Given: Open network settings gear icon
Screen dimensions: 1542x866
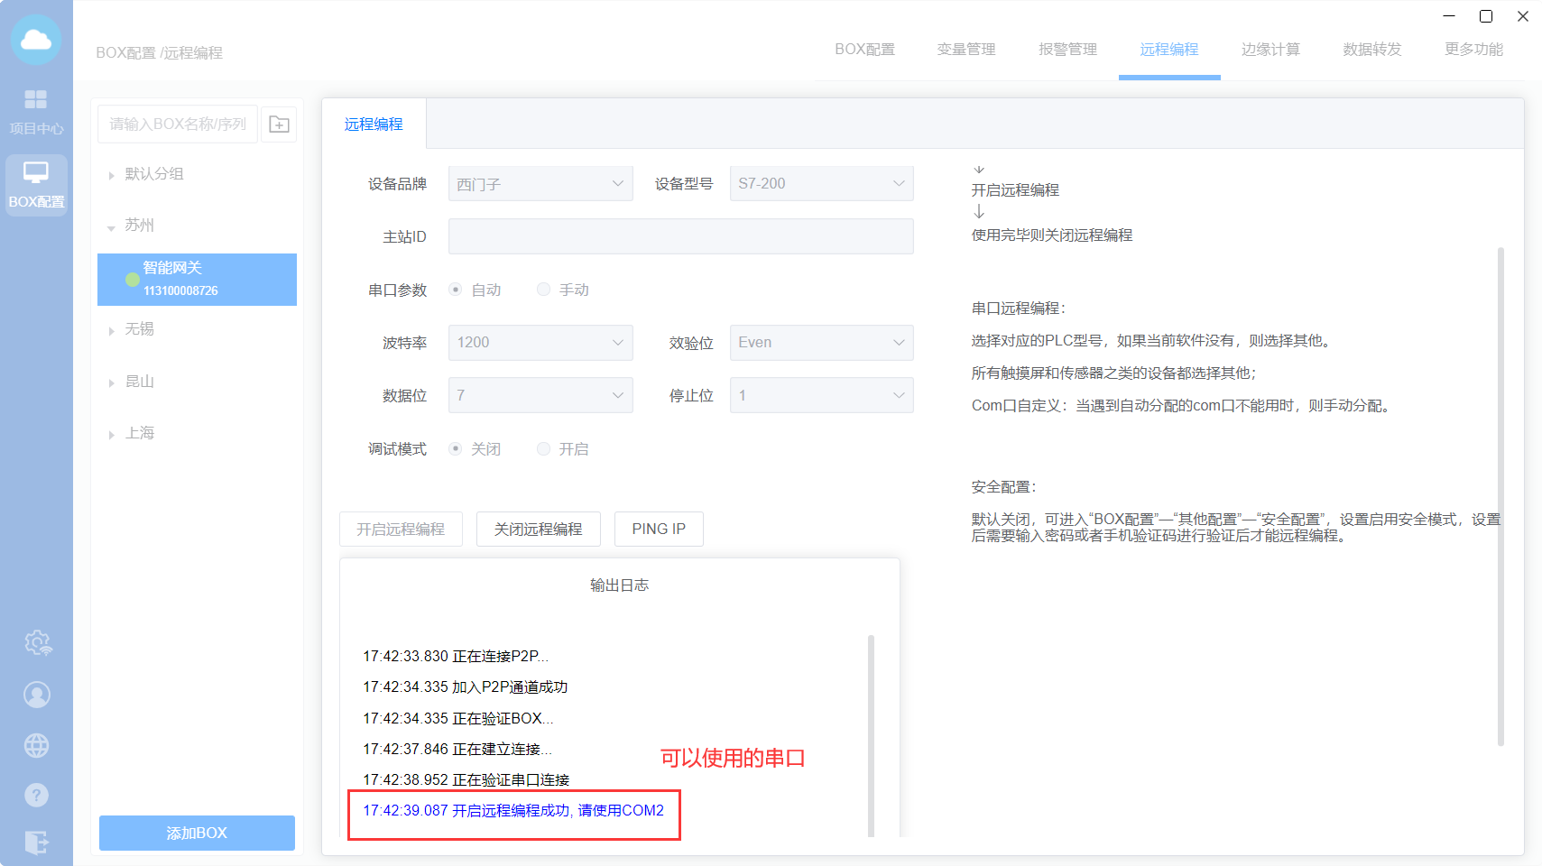Looking at the screenshot, I should pyautogui.click(x=37, y=643).
